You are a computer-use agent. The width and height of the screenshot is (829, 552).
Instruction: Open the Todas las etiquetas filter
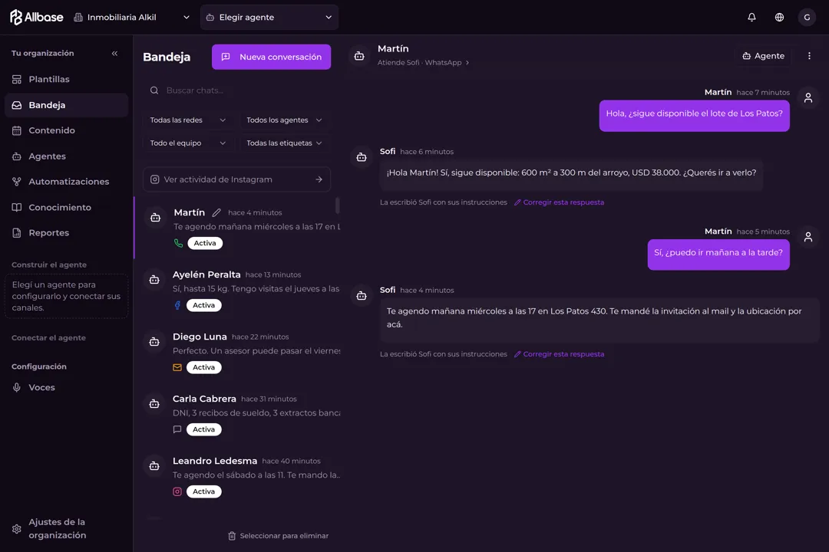(x=284, y=143)
